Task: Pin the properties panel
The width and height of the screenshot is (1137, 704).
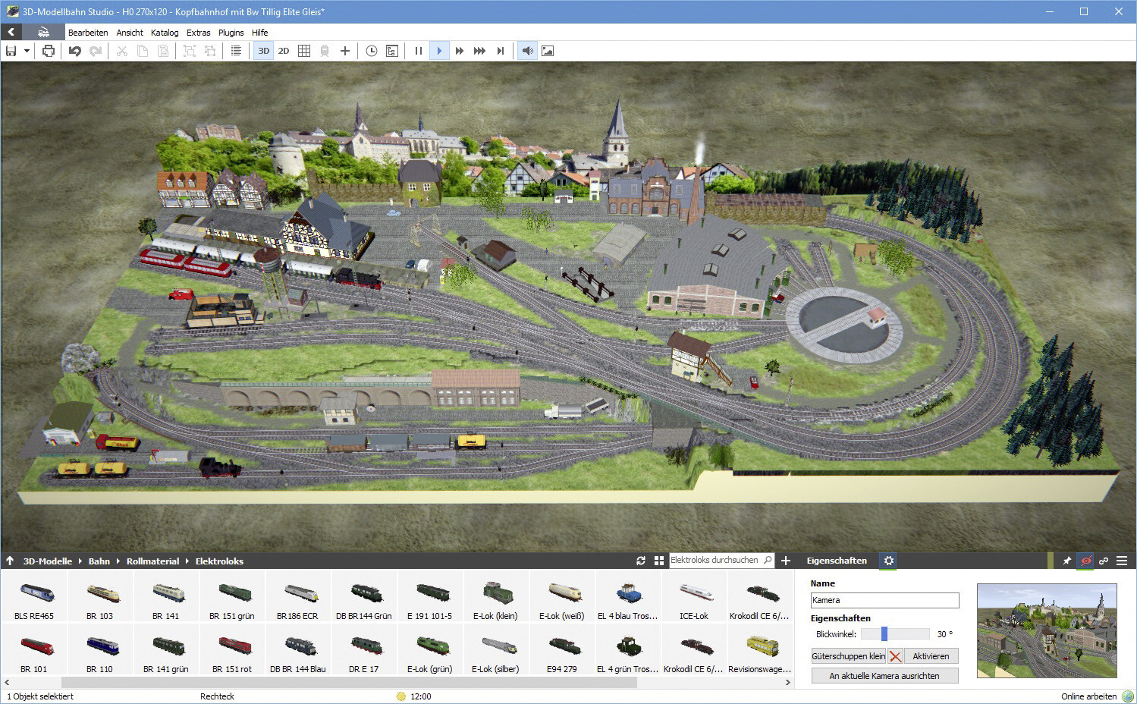Action: (x=1067, y=561)
